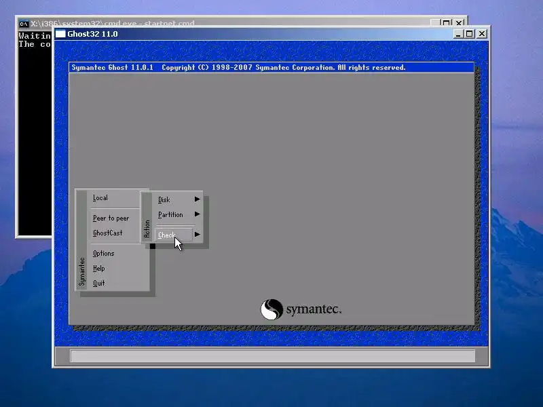Choose GhostCast from the Symantec menu
This screenshot has height=407, width=543.
point(107,233)
